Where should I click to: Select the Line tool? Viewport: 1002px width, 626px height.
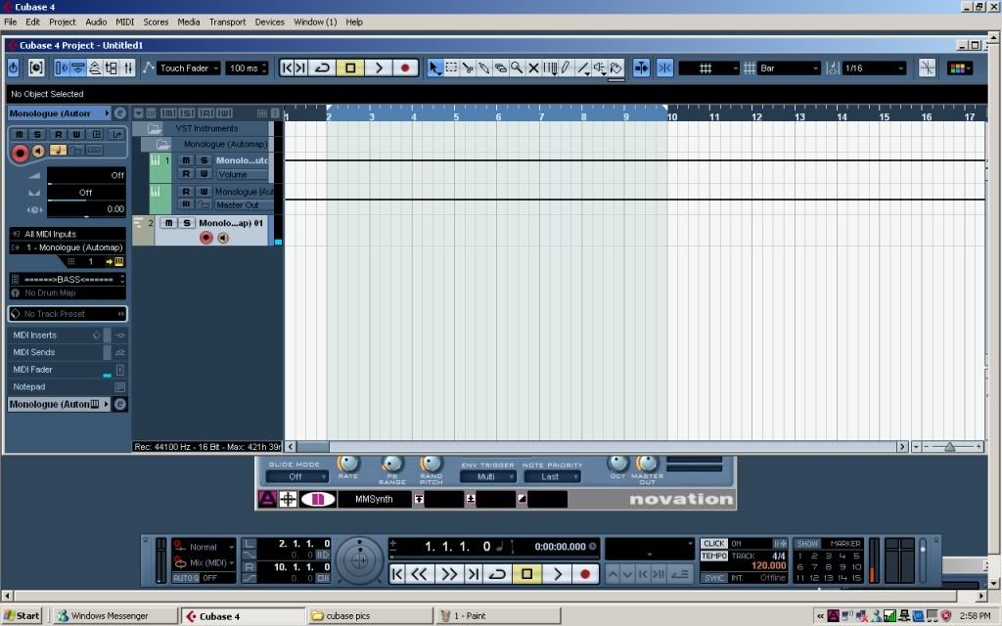click(x=583, y=67)
